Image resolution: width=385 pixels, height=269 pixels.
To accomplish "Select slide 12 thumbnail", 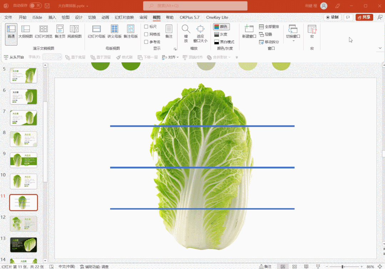I will pyautogui.click(x=24, y=224).
